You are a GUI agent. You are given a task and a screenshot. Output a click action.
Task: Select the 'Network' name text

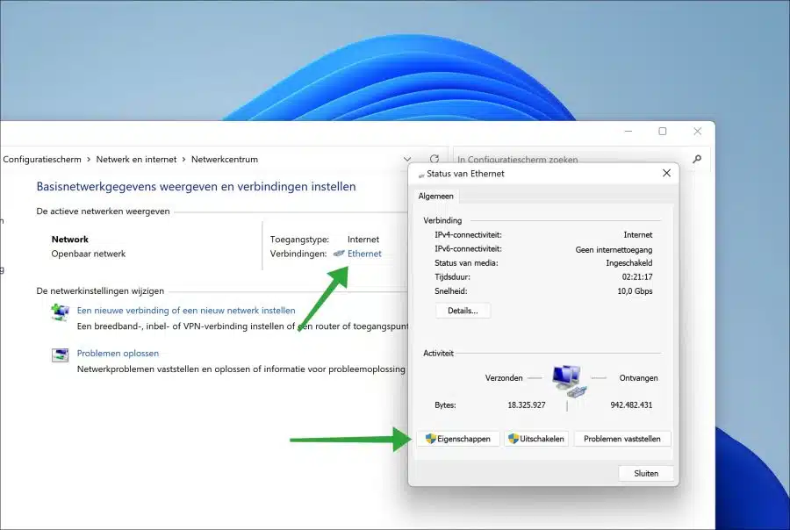point(70,240)
